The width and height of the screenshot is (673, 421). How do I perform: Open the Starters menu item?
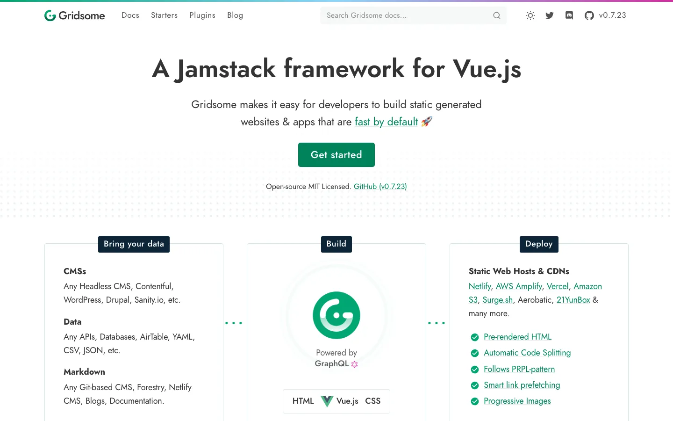click(x=164, y=15)
